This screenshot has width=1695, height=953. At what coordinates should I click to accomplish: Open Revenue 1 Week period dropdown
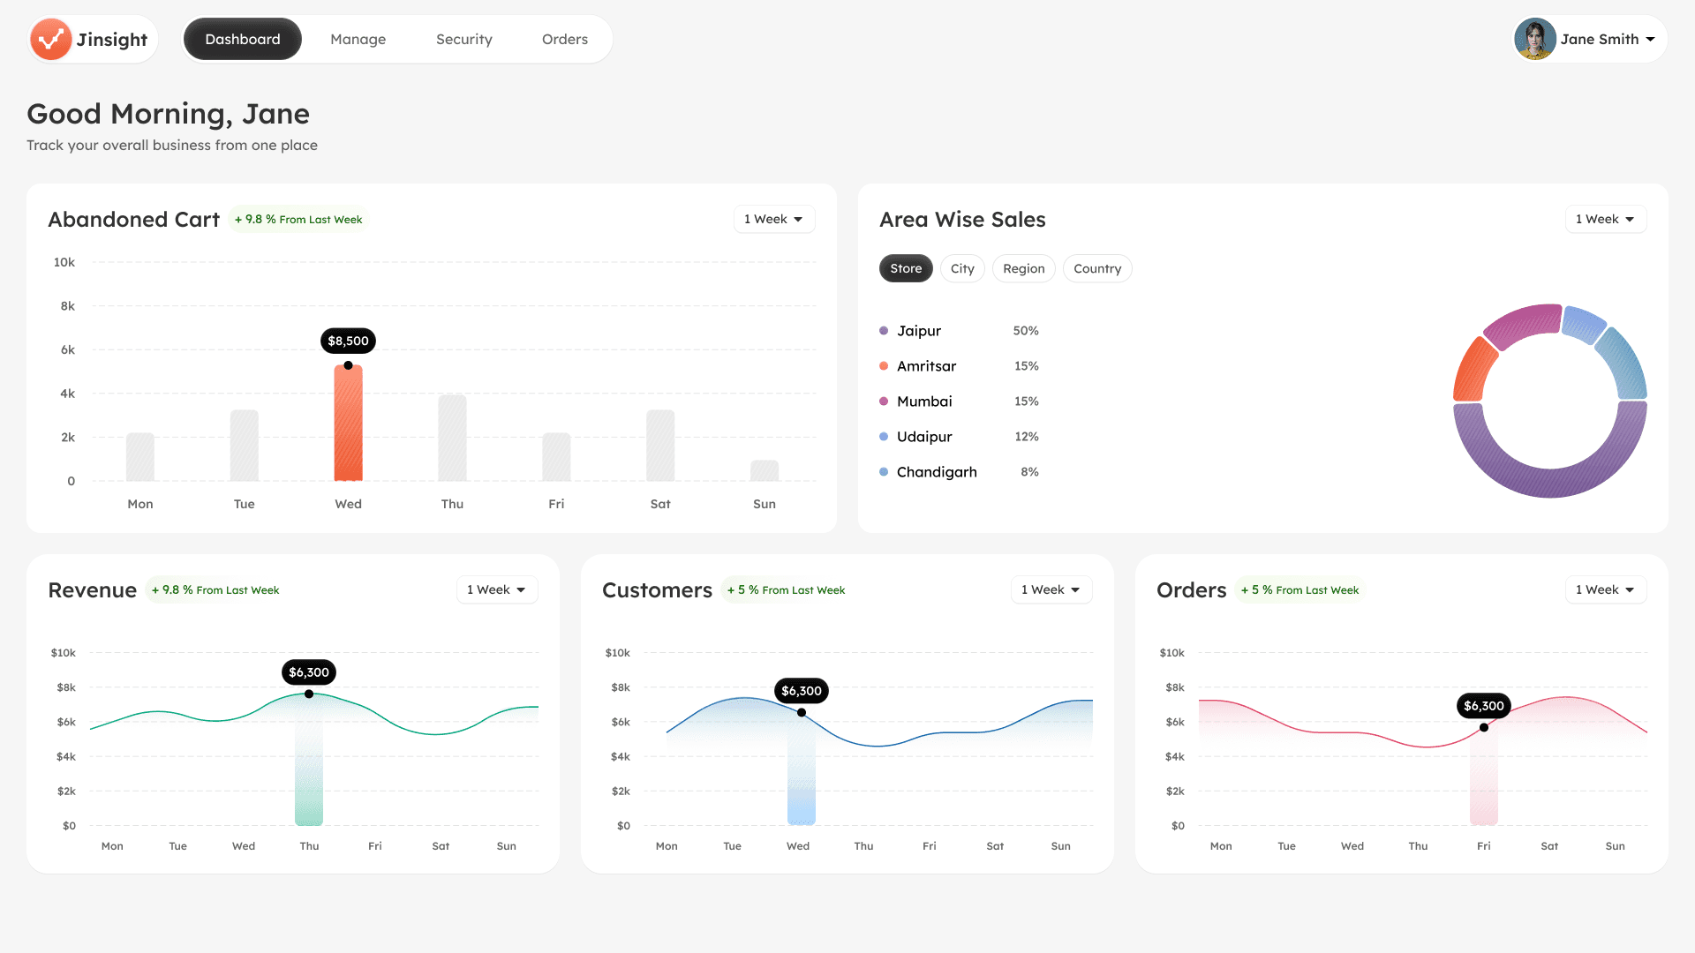click(496, 589)
